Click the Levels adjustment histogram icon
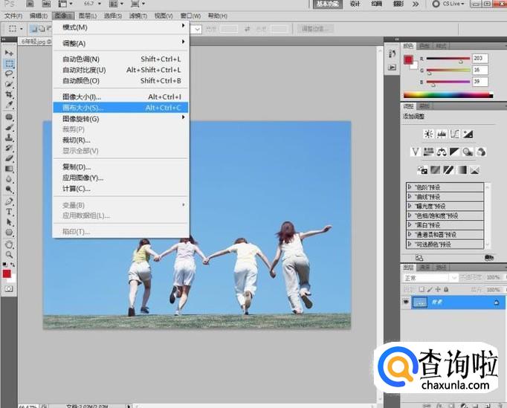507x408 pixels. [442, 134]
